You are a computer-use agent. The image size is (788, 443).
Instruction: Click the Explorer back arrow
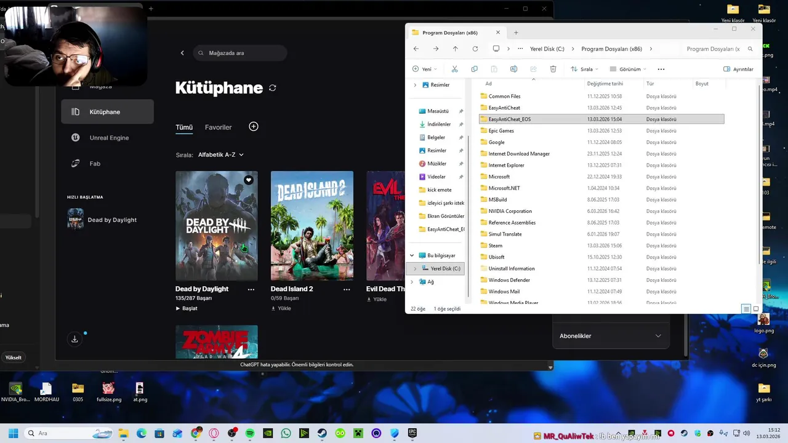[x=416, y=49]
